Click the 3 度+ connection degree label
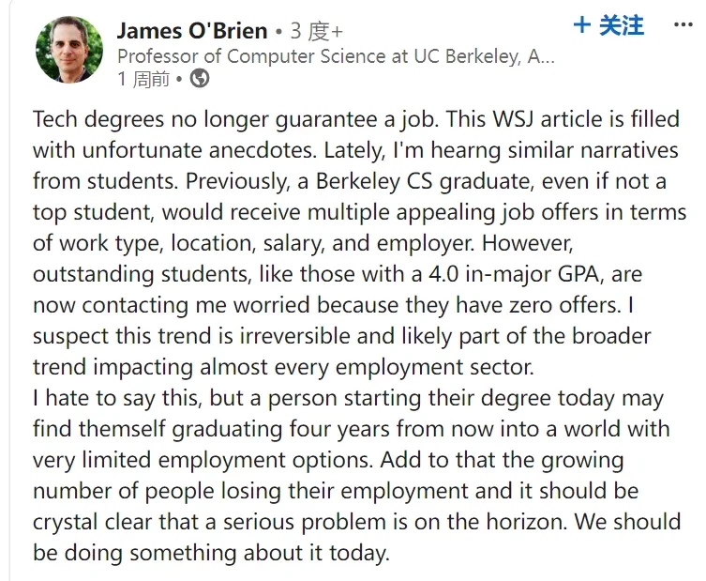This screenshot has height=581, width=706. coord(317,31)
